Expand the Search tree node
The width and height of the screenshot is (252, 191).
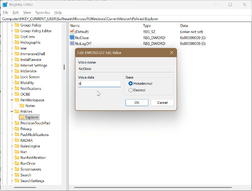[x=12, y=175]
